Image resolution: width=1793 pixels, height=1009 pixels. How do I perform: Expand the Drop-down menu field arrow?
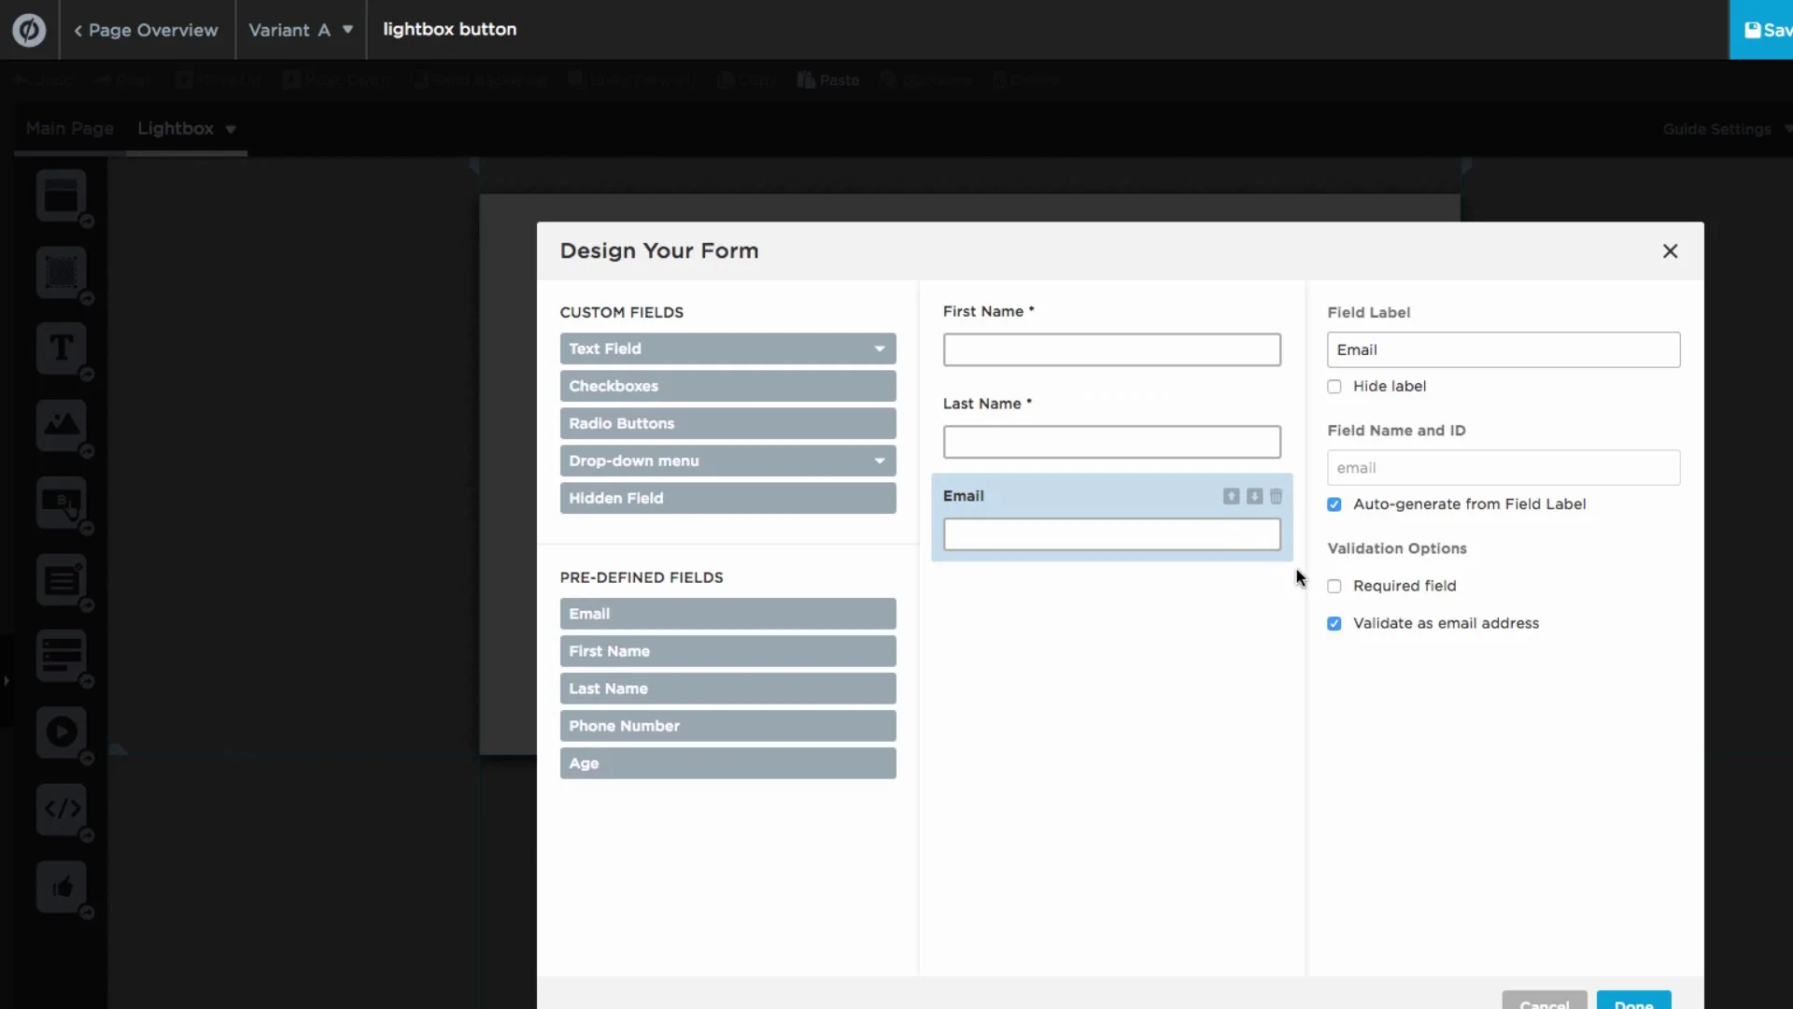tap(879, 461)
